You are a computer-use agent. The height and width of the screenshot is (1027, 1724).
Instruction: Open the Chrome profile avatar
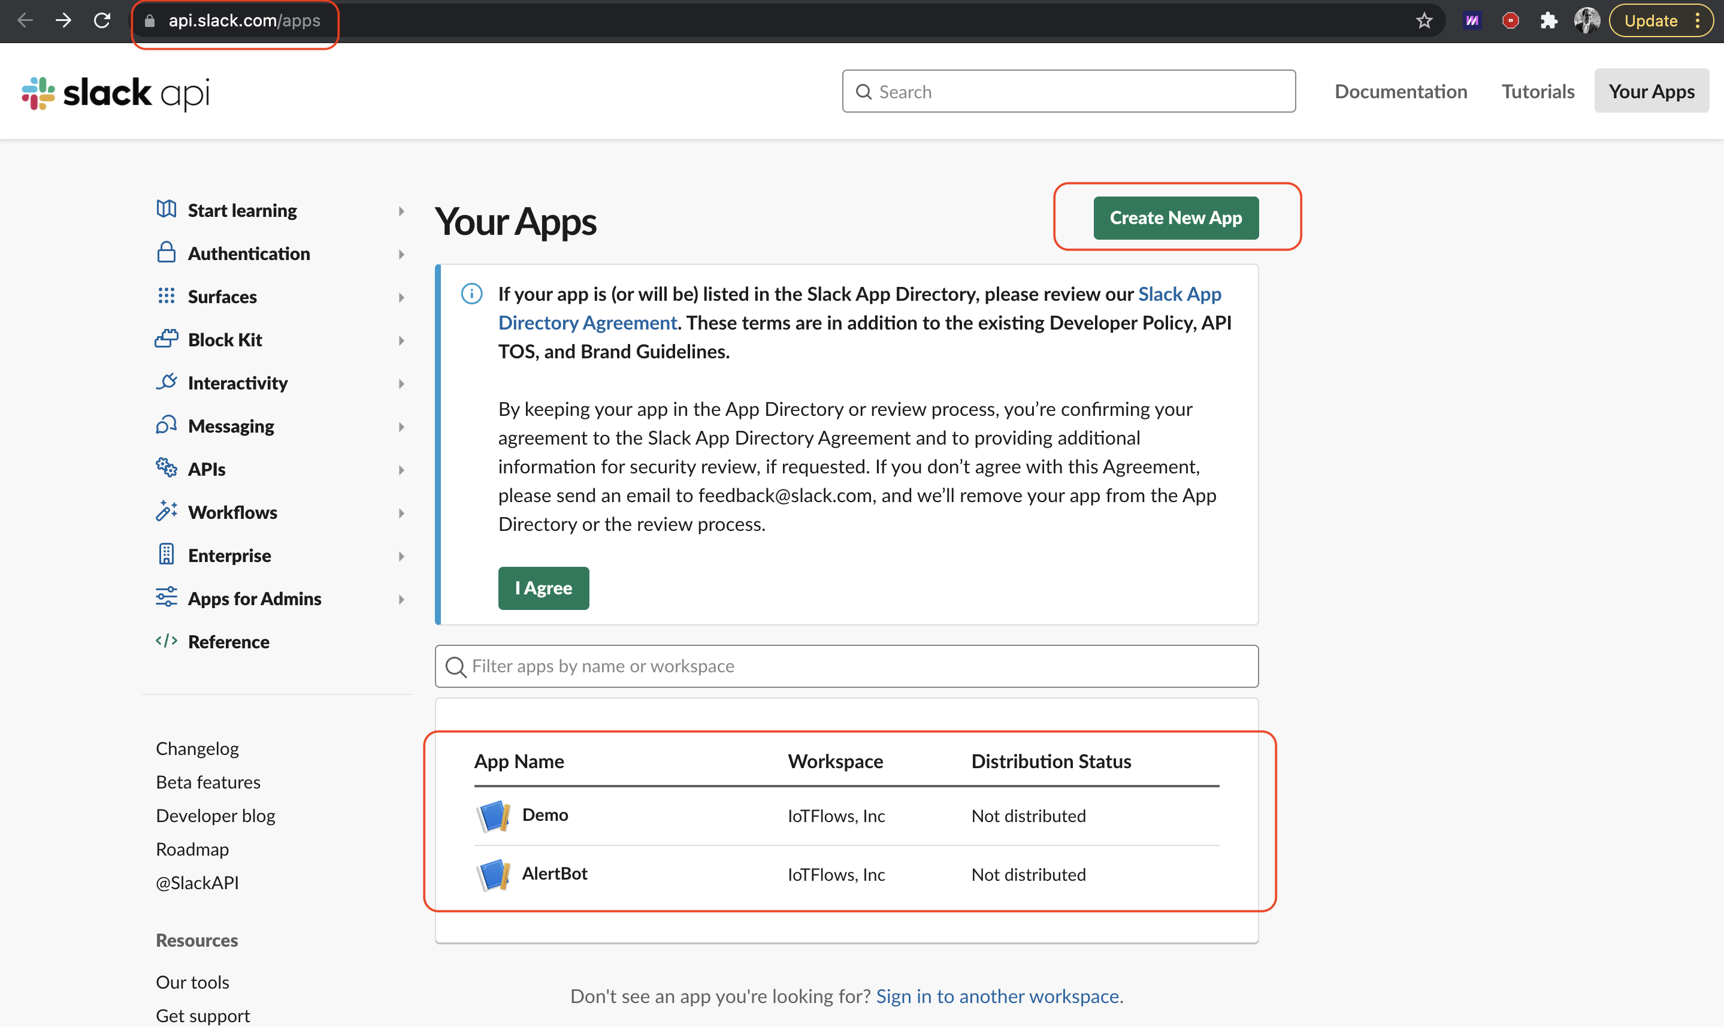pyautogui.click(x=1586, y=21)
